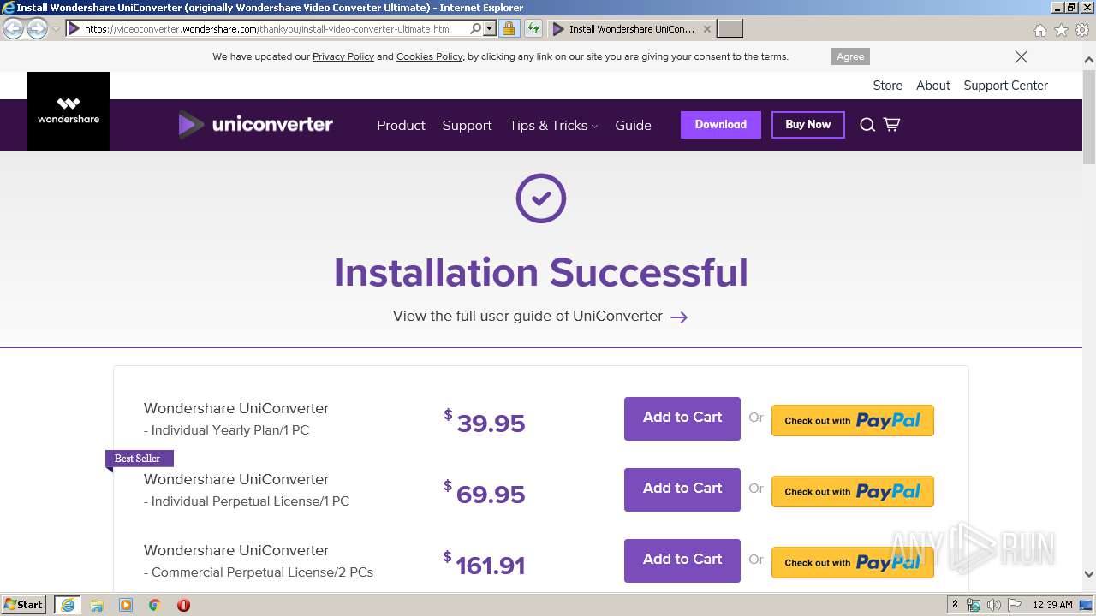
Task: View the full user guide of UniConverter
Action: [x=527, y=316]
